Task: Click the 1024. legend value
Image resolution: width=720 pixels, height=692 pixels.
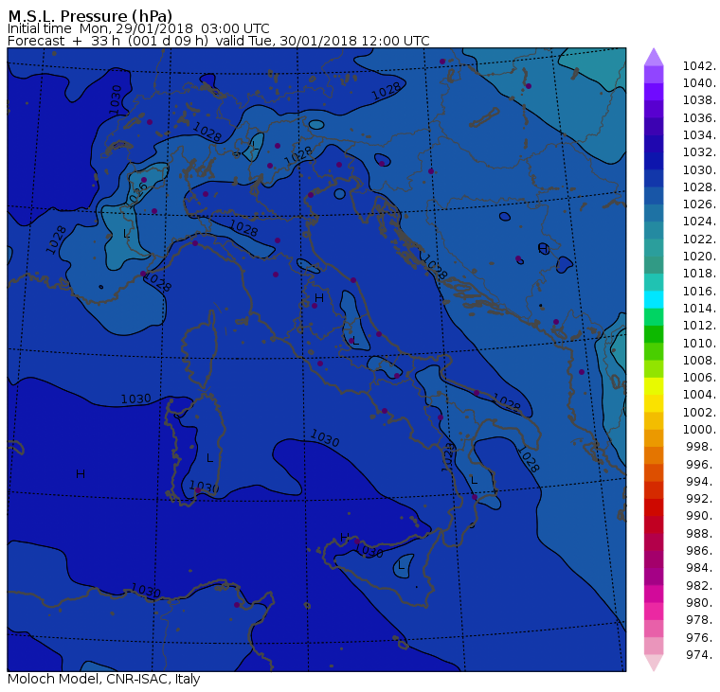Action: click(699, 222)
